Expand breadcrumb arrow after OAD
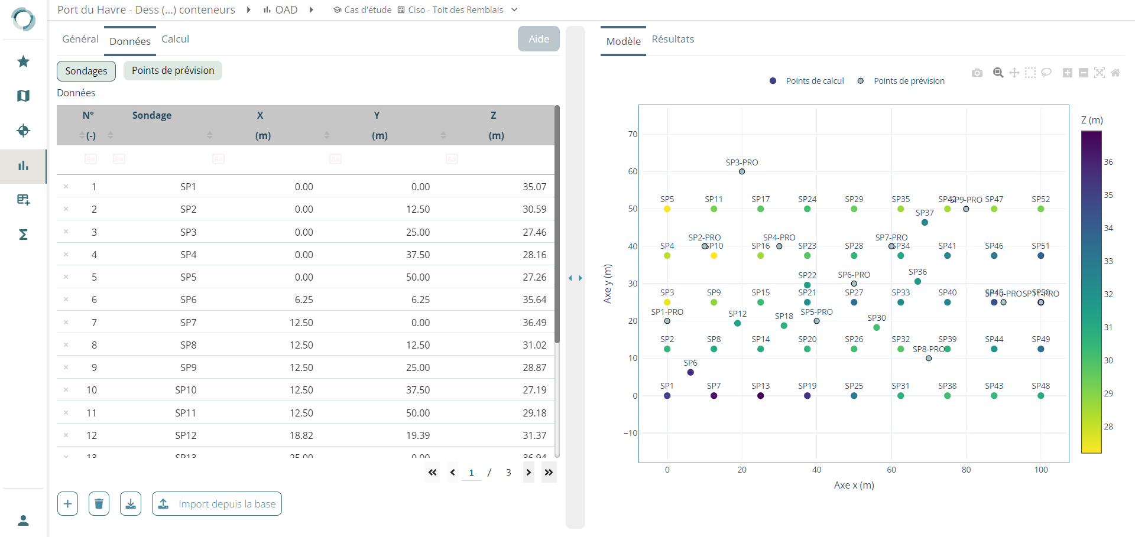 click(x=312, y=10)
